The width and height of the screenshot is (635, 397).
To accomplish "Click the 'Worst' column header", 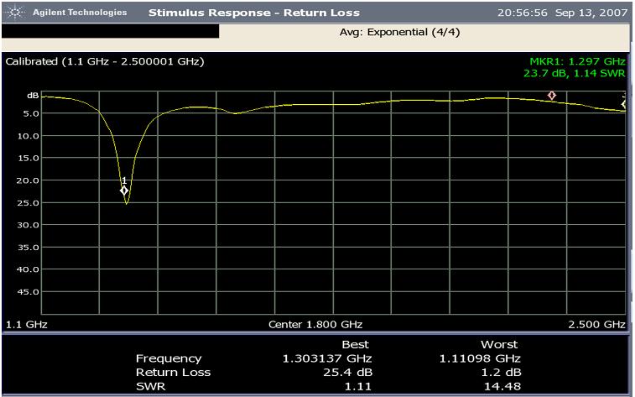I will 499,345.
